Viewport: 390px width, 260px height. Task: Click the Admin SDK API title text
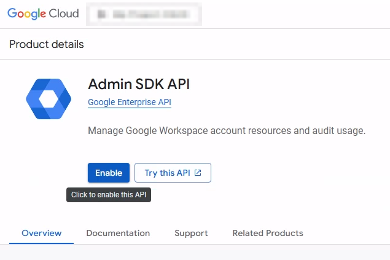pyautogui.click(x=139, y=84)
